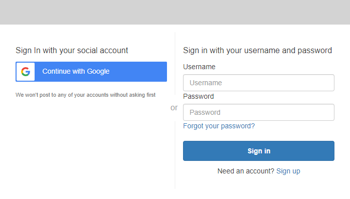Focus the Password input field
Screen dimensions: 350x199
click(259, 112)
